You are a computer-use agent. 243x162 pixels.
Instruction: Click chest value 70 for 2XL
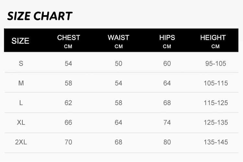point(68,142)
